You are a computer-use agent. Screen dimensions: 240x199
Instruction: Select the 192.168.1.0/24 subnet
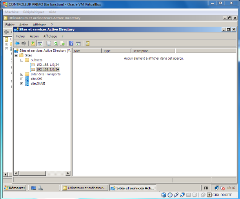coord(48,65)
